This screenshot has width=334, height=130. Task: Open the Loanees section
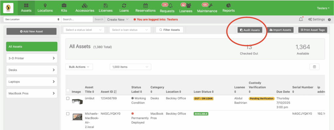pos(186,8)
